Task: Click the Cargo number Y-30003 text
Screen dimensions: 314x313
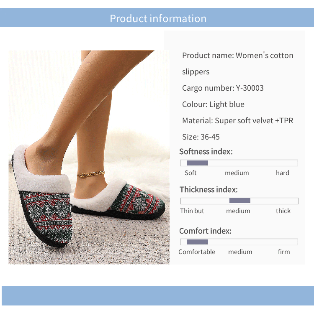Action: [x=223, y=88]
